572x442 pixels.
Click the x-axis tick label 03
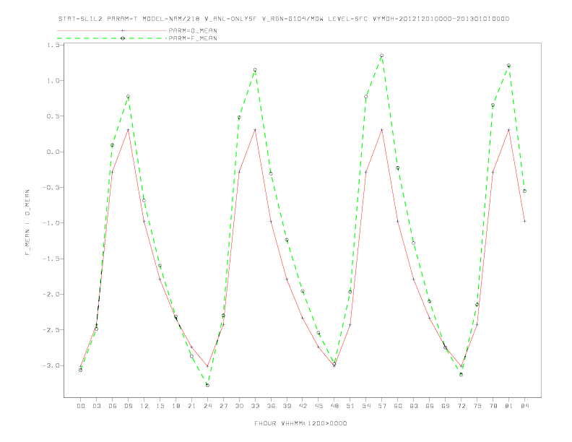[96, 406]
